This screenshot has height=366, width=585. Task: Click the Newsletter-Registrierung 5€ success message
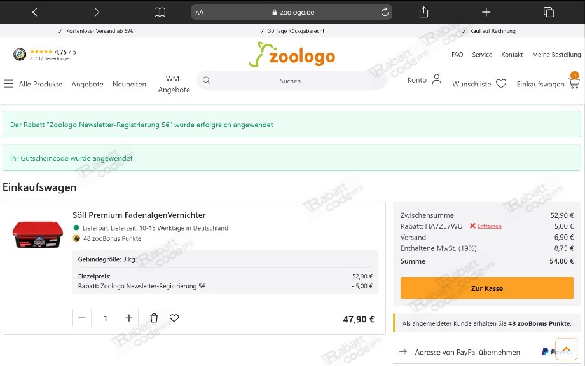click(291, 125)
